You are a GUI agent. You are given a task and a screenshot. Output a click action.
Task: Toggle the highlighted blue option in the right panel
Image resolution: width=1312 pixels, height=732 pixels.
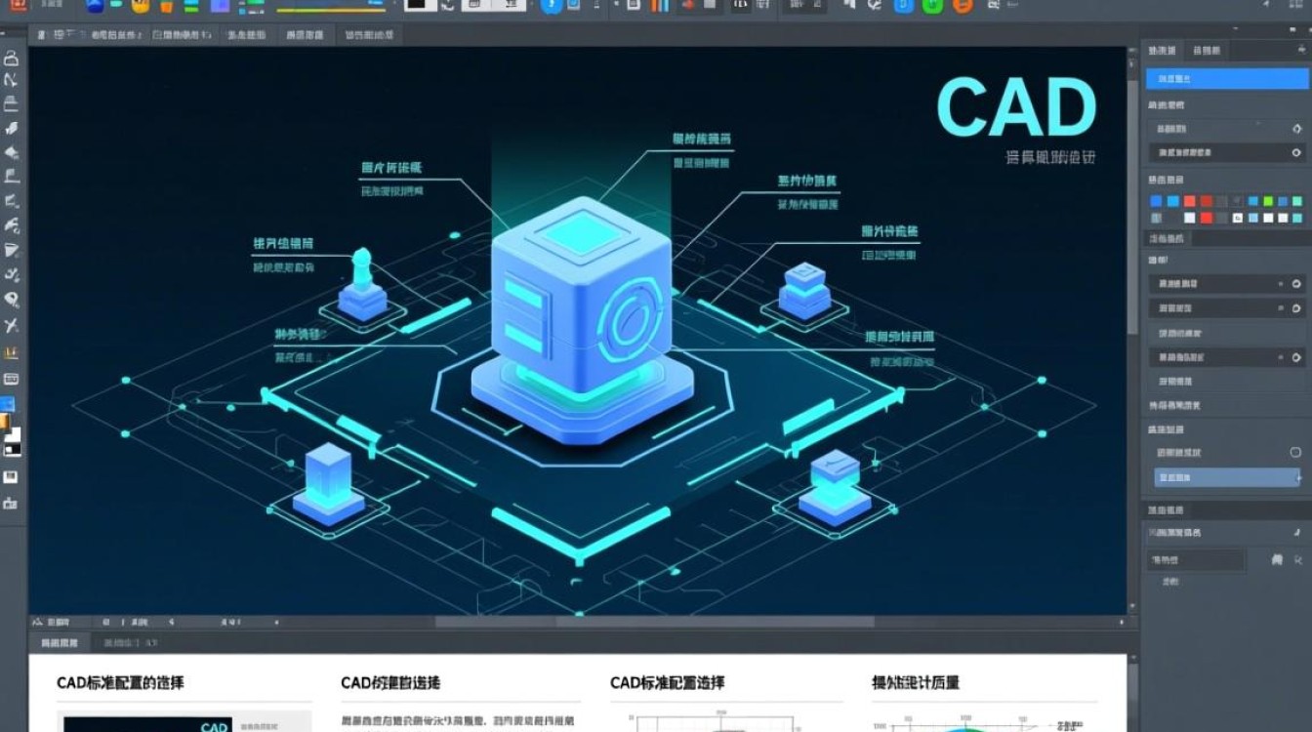click(x=1228, y=76)
